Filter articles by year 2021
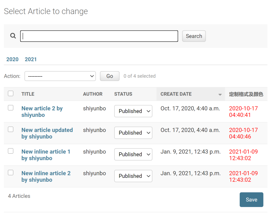The image size is (276, 217). pyautogui.click(x=31, y=59)
